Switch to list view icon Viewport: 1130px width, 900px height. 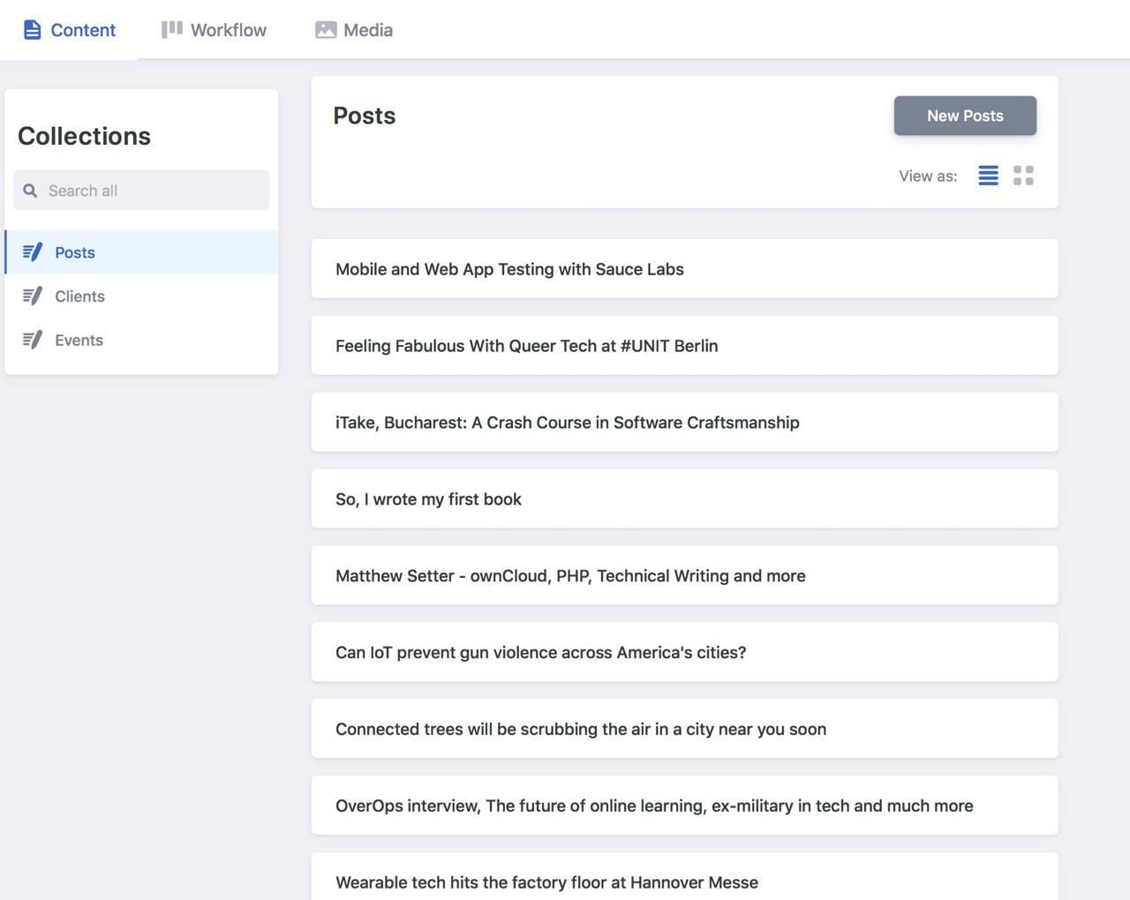point(988,176)
